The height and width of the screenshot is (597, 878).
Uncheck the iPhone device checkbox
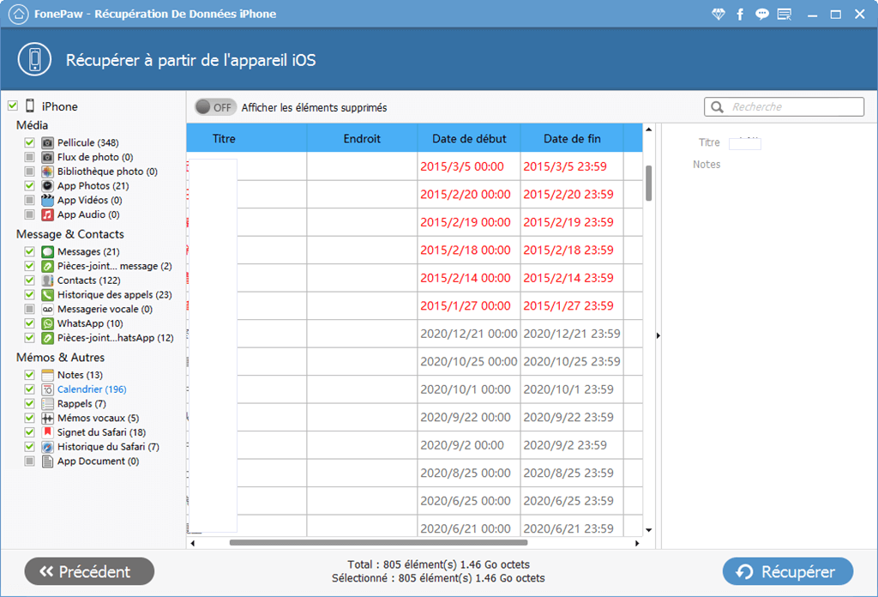pos(13,106)
